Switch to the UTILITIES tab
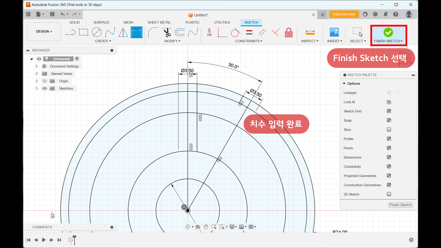This screenshot has height=248, width=441. click(222, 22)
